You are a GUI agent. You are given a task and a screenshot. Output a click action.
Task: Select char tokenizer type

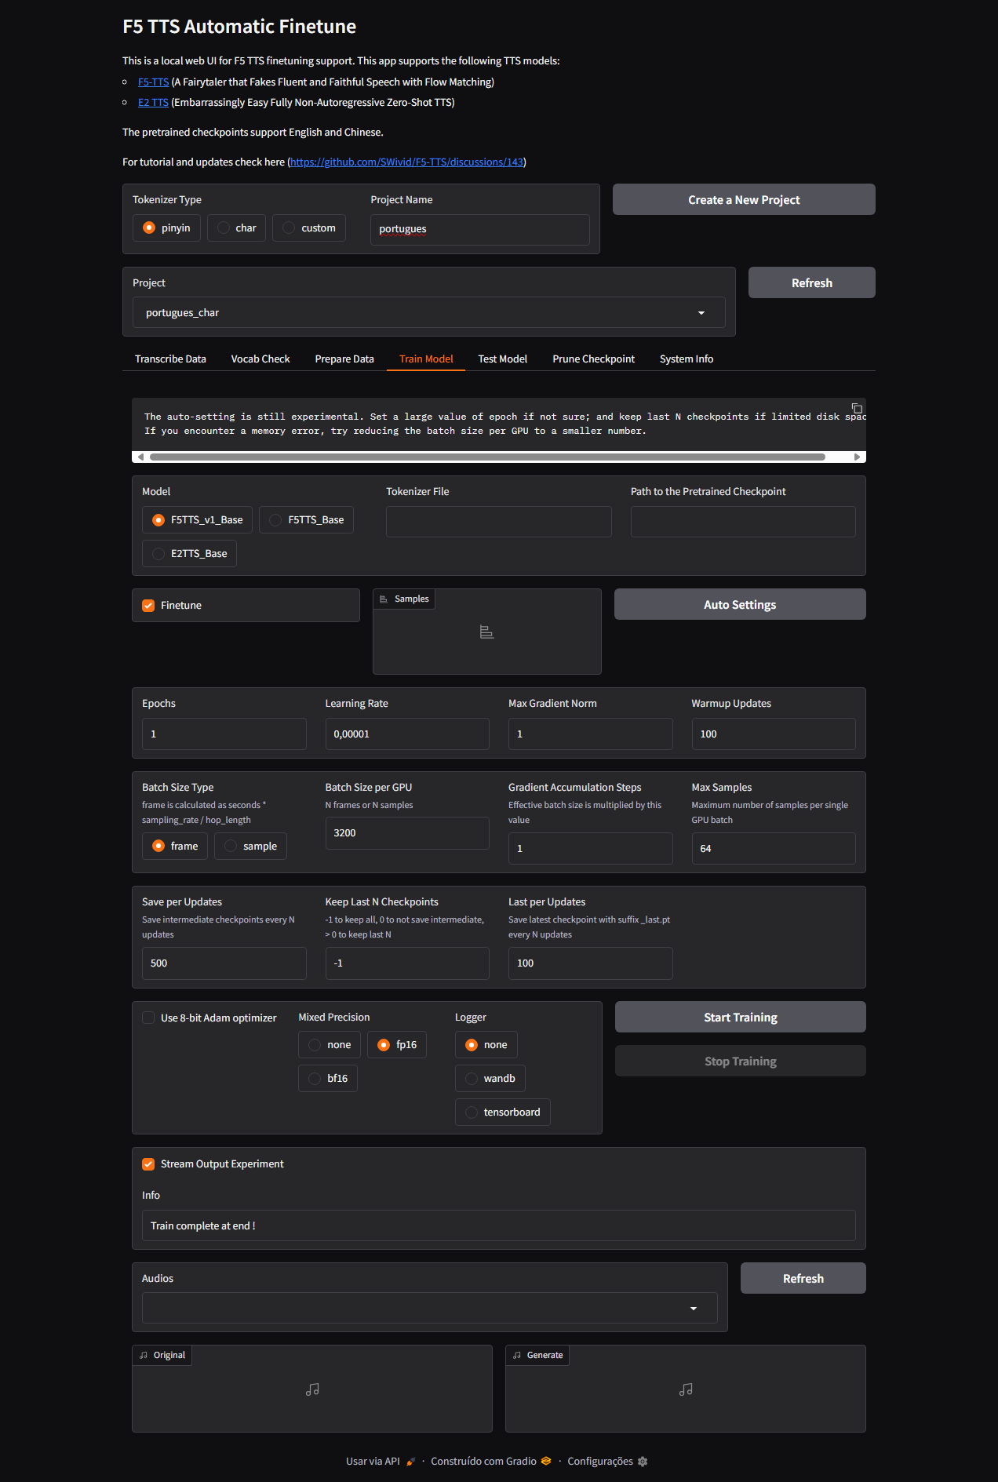tap(236, 228)
